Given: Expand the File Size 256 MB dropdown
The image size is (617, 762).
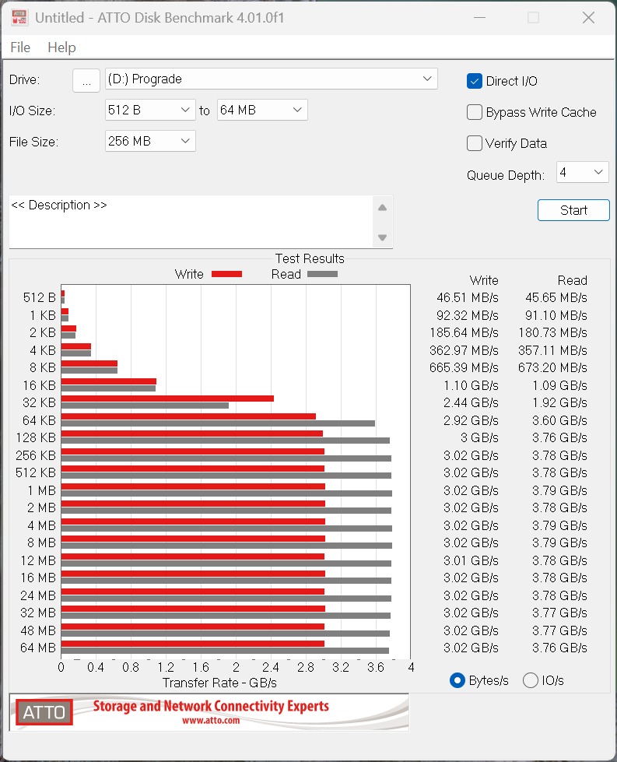Looking at the screenshot, I should 150,141.
